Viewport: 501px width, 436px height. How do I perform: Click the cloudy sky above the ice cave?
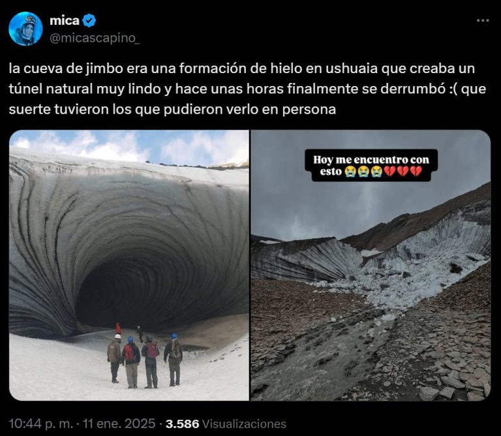click(128, 147)
